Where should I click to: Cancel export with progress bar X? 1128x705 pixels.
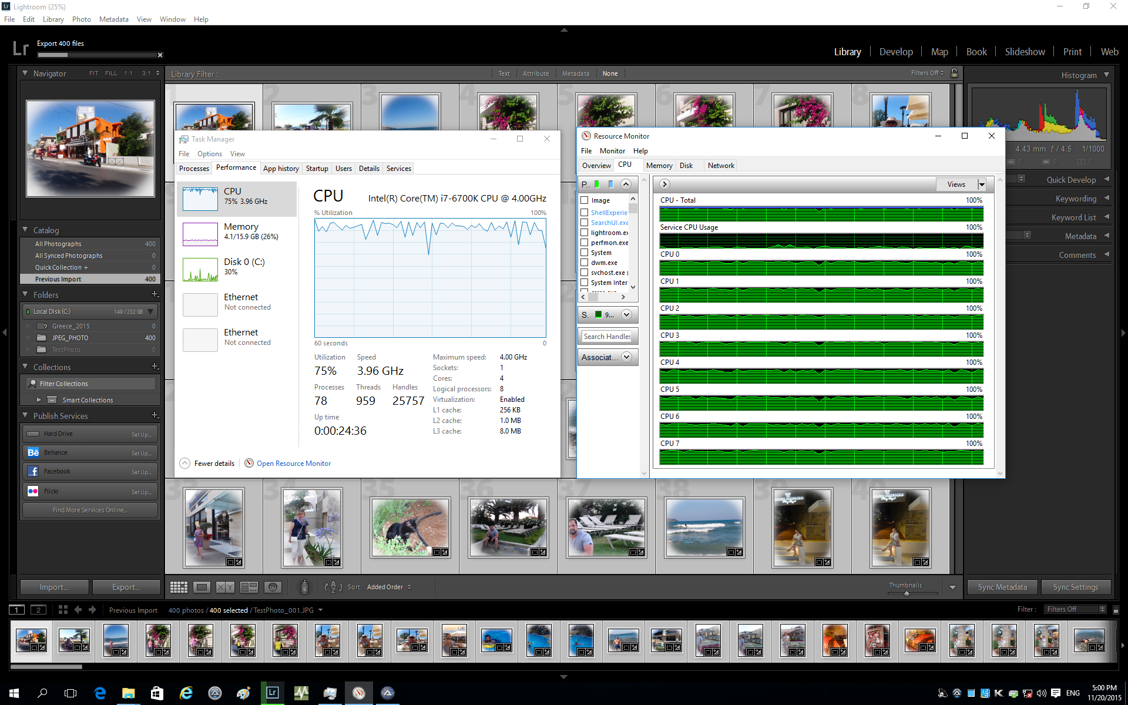160,55
